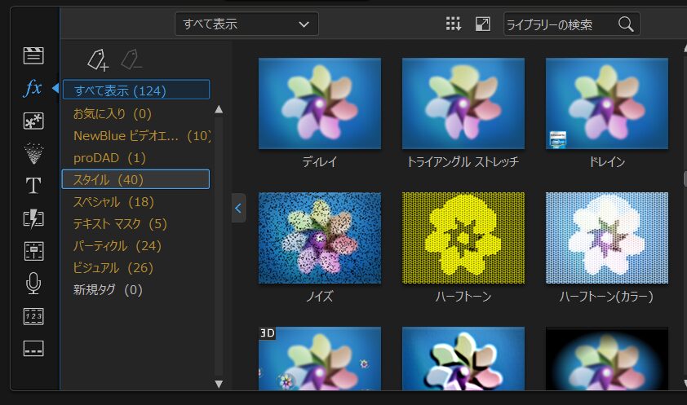Open the Subtitle Room icon

tap(33, 349)
